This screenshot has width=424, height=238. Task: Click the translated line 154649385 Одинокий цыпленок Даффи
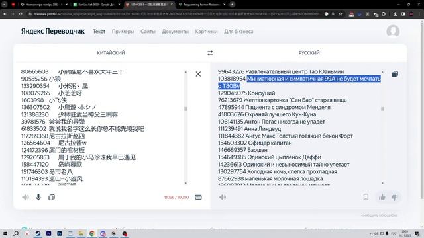pyautogui.click(x=270, y=157)
